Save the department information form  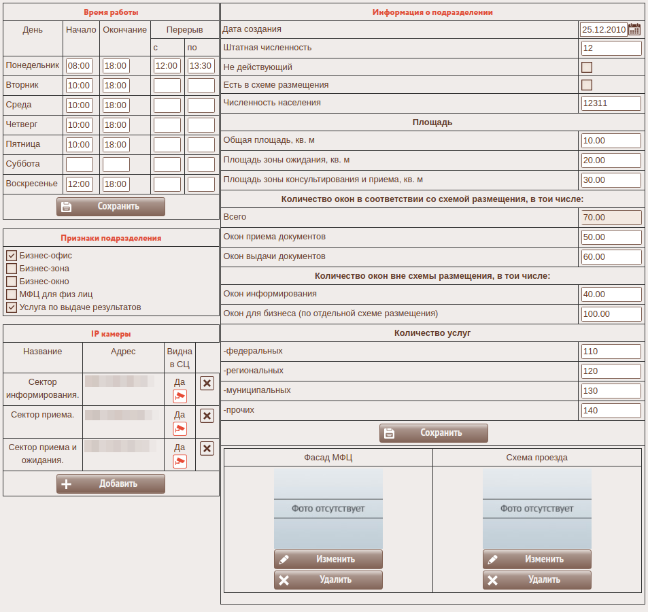(434, 433)
